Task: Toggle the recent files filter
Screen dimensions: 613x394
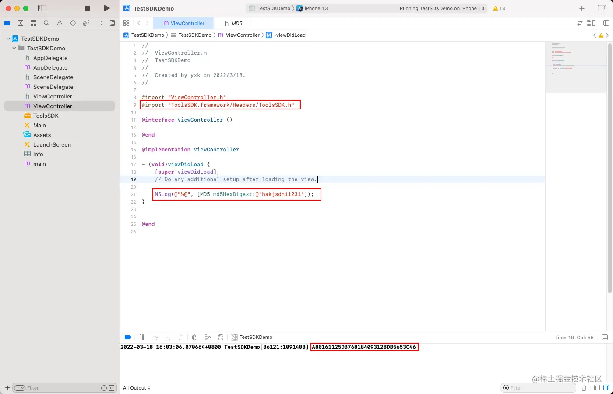Action: (x=104, y=388)
